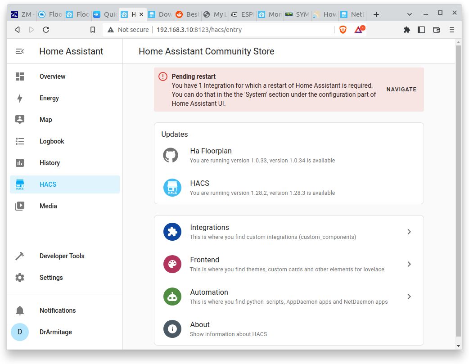Open the DrArmitage user profile
Screen dimensions: 469x364
[55, 332]
